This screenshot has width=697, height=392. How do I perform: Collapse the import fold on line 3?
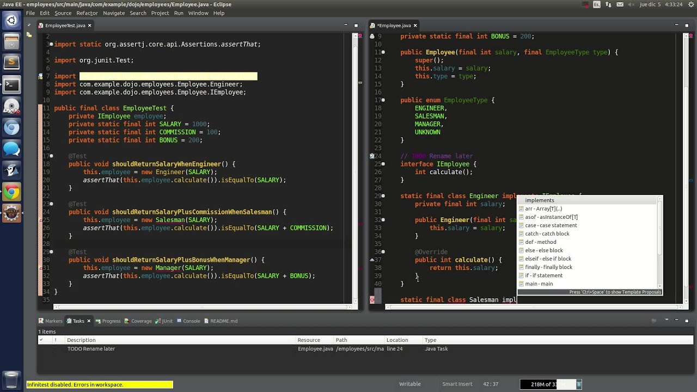pyautogui.click(x=52, y=44)
